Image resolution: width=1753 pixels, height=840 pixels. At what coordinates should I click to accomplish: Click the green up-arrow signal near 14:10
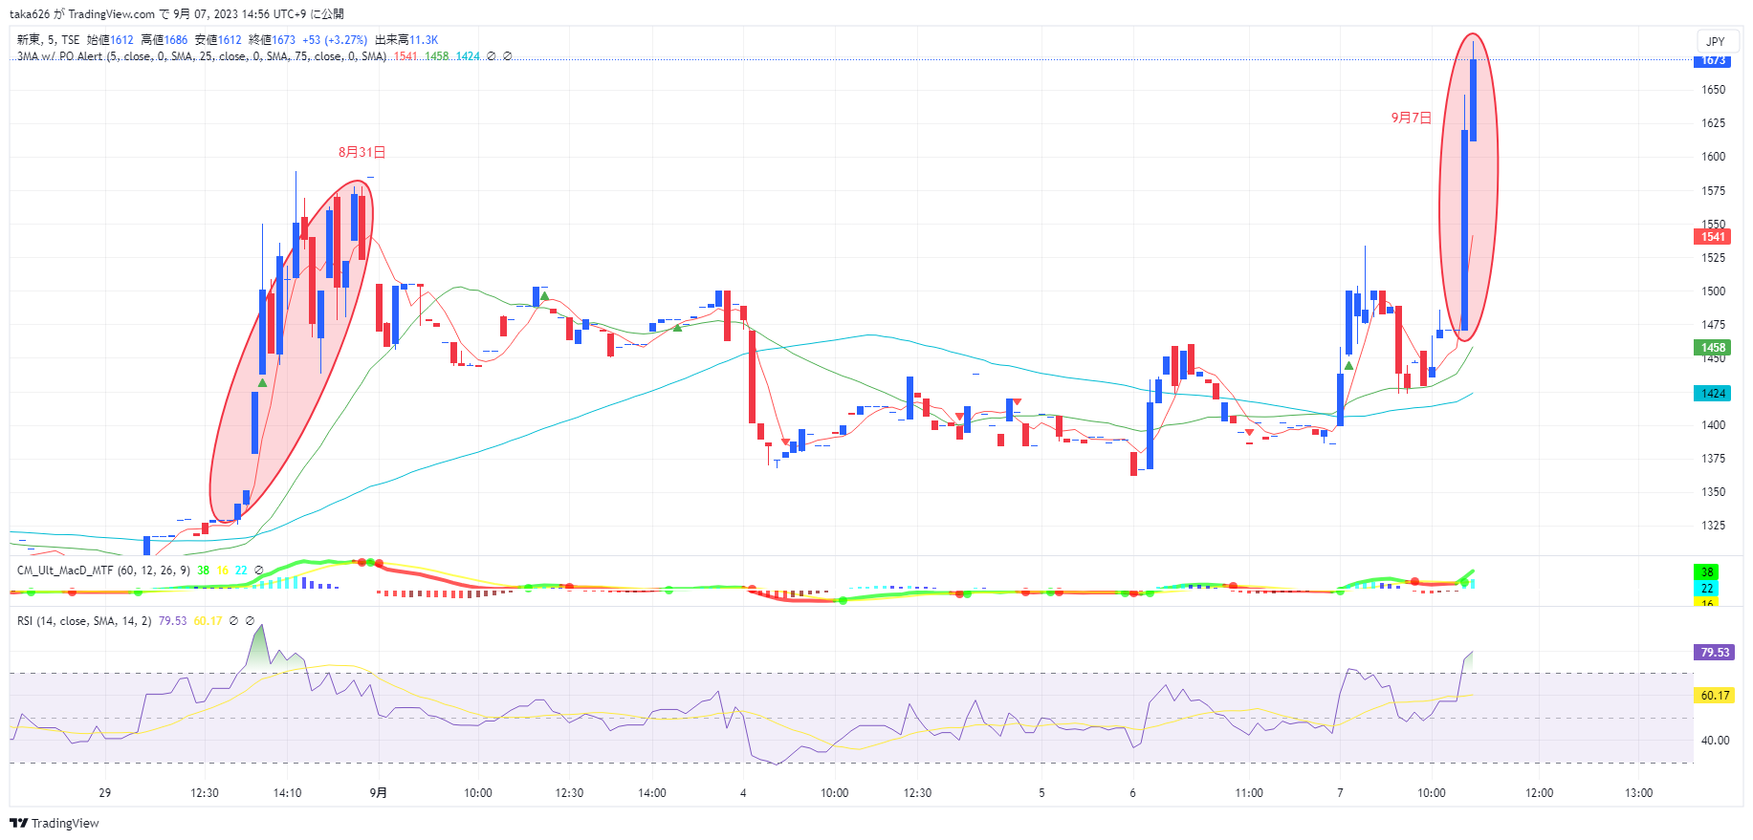(x=262, y=383)
